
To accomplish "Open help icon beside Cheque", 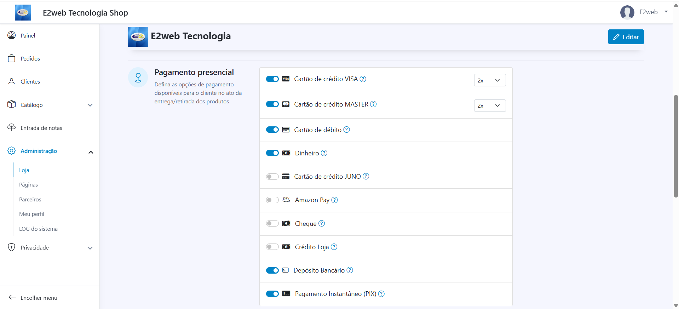I will pyautogui.click(x=321, y=223).
